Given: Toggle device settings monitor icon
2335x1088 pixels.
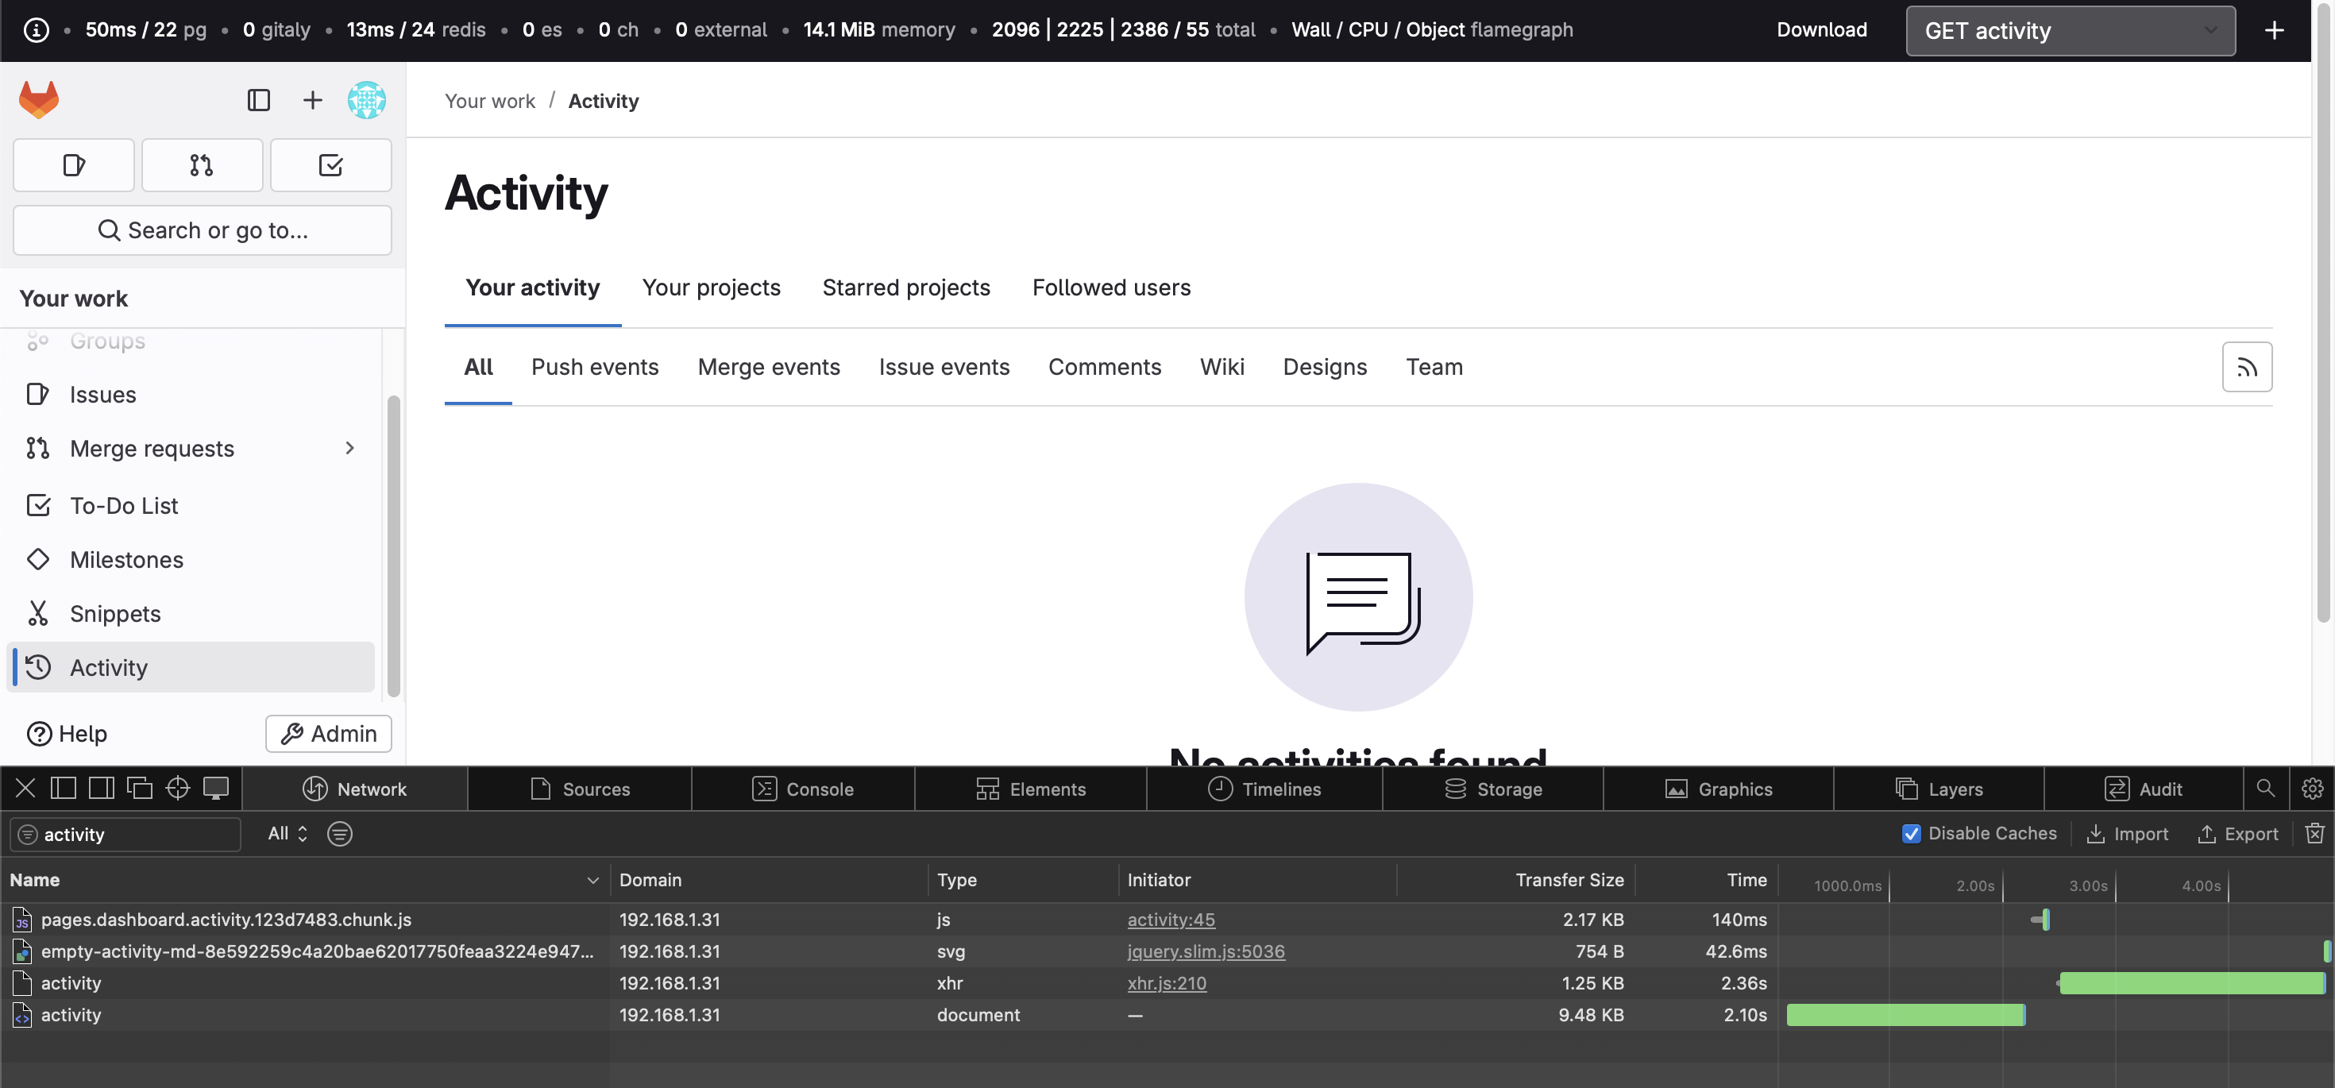Looking at the screenshot, I should [216, 788].
